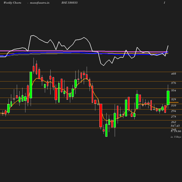
Task: Click the 262 price axis label
Action: click(x=173, y=122)
